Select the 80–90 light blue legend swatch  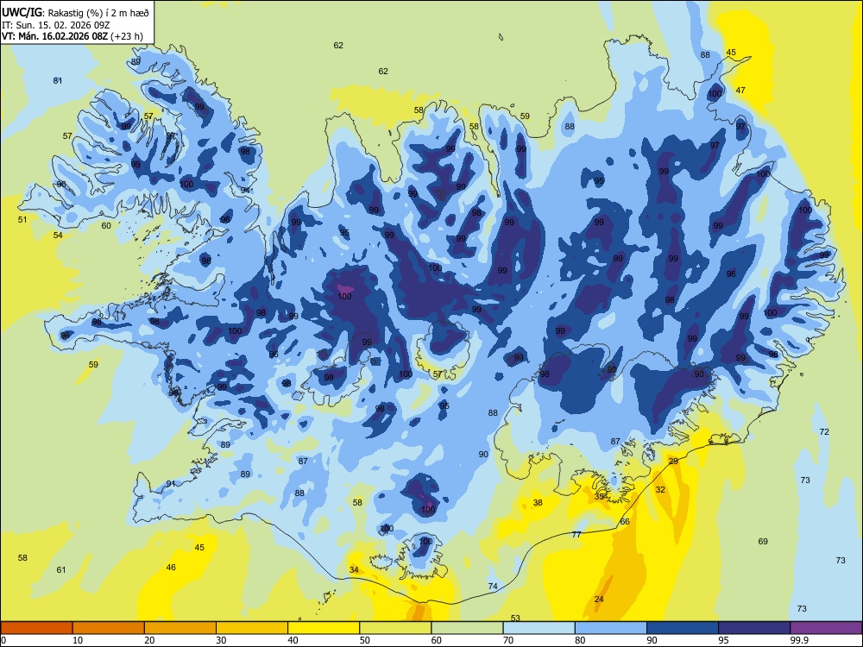tap(611, 628)
